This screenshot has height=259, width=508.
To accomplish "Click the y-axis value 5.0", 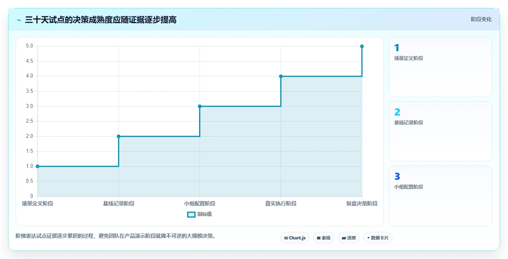I will click(x=30, y=46).
